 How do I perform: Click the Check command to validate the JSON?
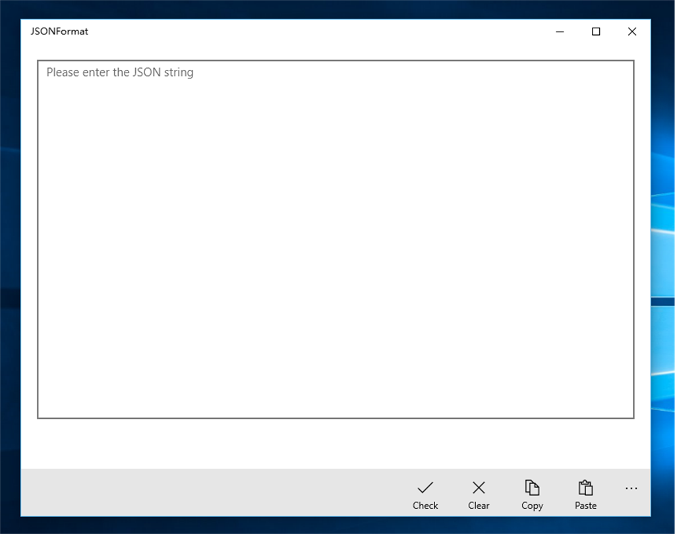(x=425, y=494)
